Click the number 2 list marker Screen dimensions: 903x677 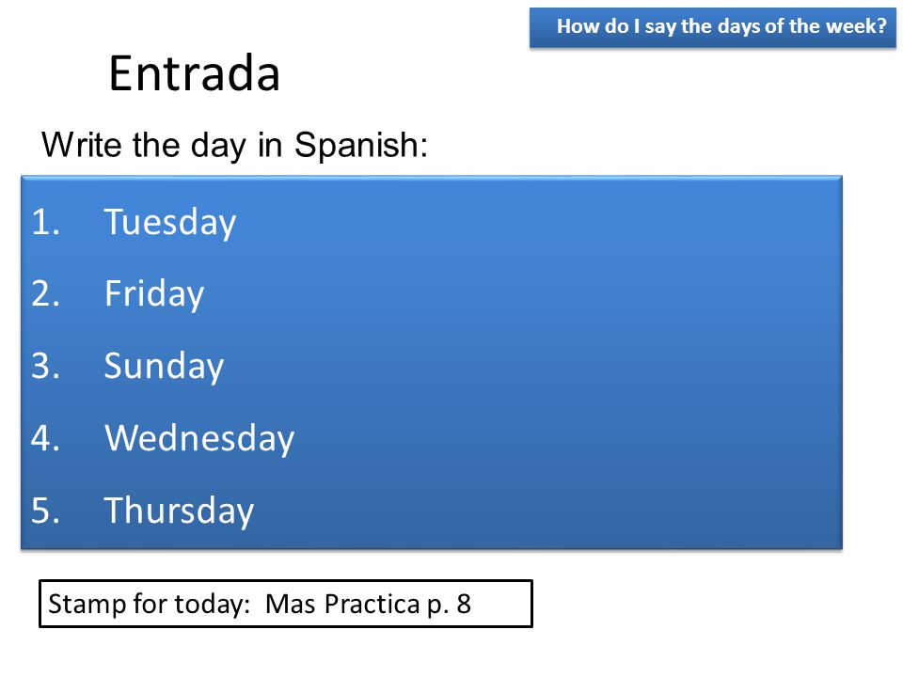[45, 293]
